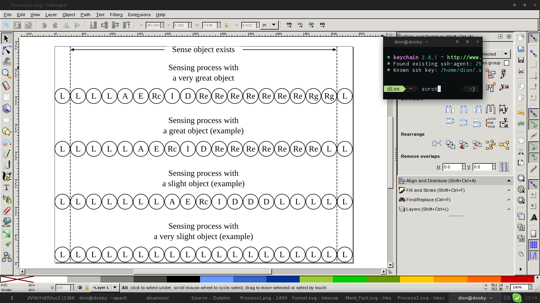Toggle snap to guides button

pos(534,256)
